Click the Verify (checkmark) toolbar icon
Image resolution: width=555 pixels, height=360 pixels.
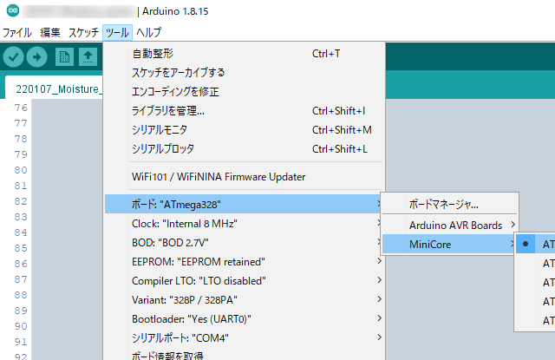(x=13, y=56)
